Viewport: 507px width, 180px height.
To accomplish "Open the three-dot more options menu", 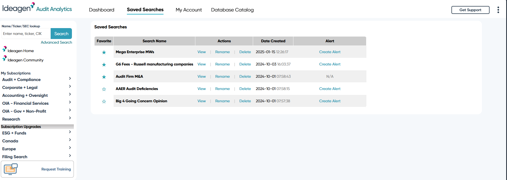I will pyautogui.click(x=498, y=10).
